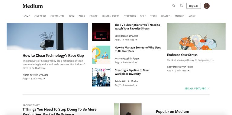Open How to Close Technology's Race Gap article

point(53,55)
